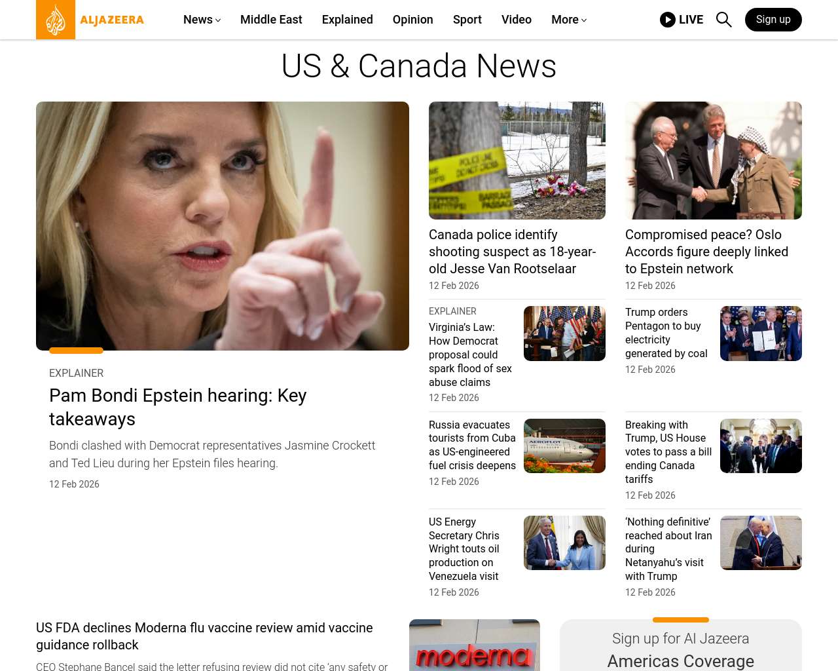Click the US & Canada News heading
Screen dimensions: 838x671
[419, 66]
